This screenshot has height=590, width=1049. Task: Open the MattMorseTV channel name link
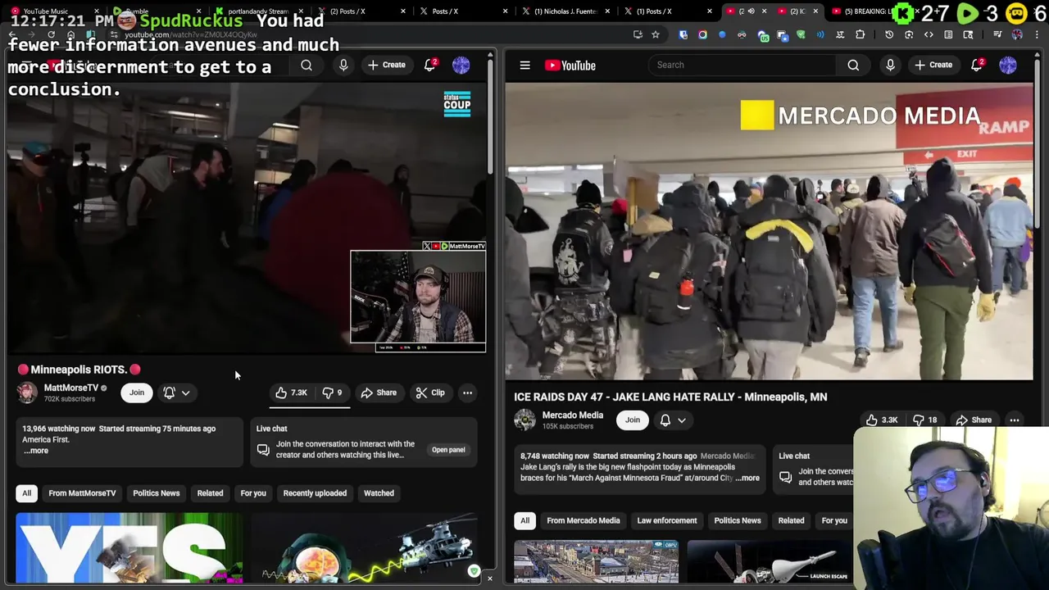point(70,388)
